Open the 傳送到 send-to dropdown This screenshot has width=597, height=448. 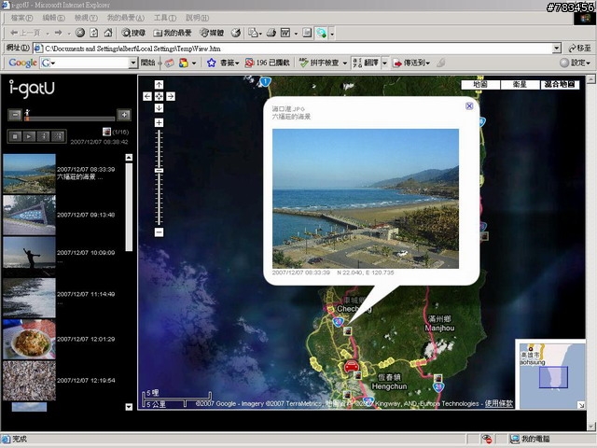[411, 63]
